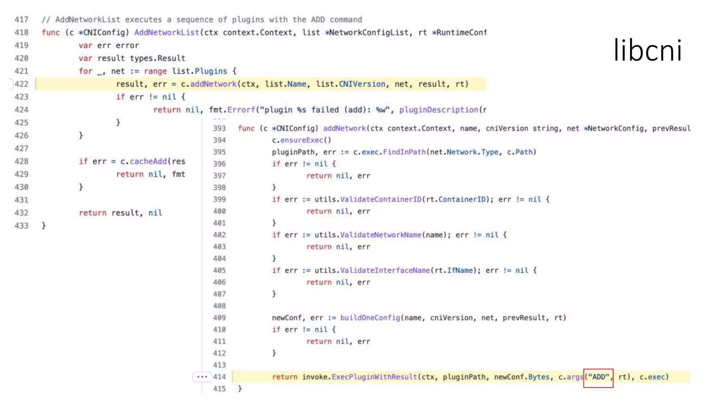This screenshot has width=720, height=405.
Task: Click the ensureExec call on line 394
Action: (x=301, y=140)
